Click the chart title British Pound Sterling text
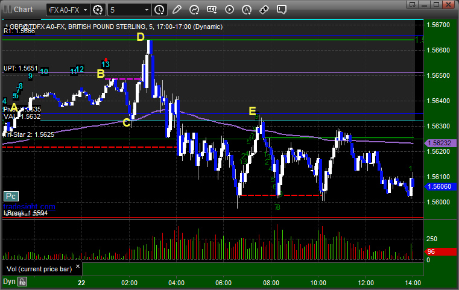This screenshot has height=290, width=459. click(107, 27)
